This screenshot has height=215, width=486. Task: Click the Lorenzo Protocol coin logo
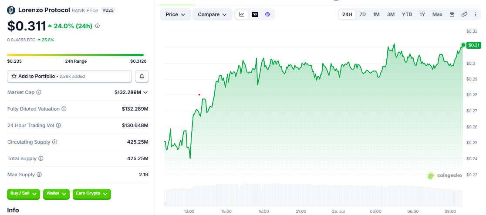(11, 10)
